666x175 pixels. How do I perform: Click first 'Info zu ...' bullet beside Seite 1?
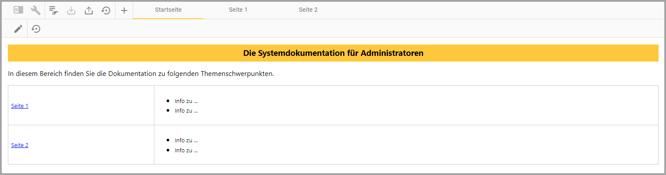(x=186, y=101)
